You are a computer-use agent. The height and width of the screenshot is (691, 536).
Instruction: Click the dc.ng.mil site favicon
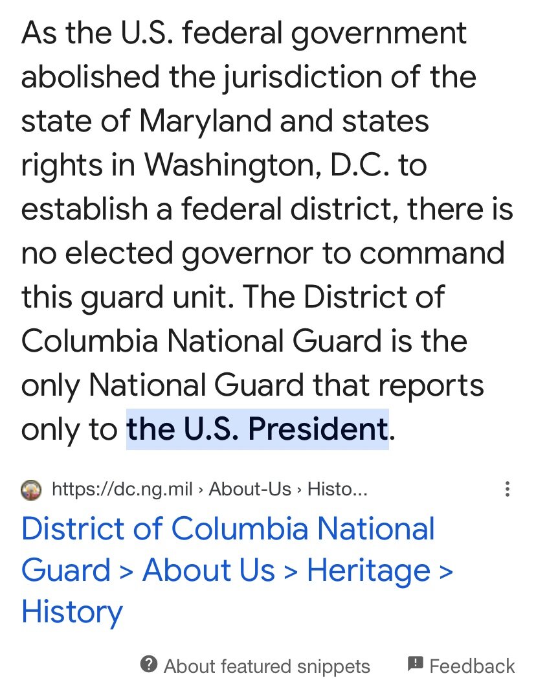(x=31, y=489)
